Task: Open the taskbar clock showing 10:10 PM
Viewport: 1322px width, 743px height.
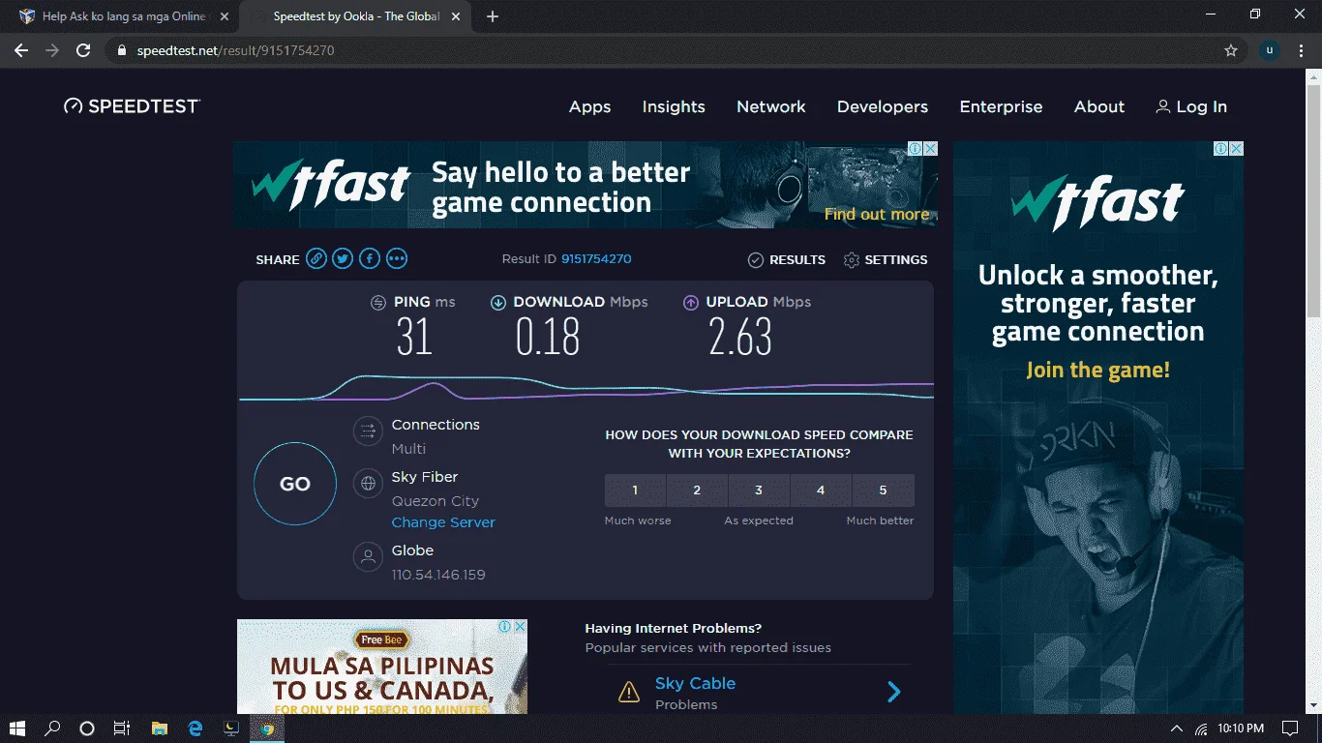Action: [1241, 728]
